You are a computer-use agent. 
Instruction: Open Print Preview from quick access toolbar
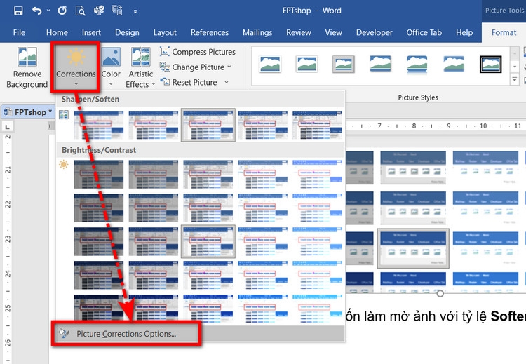point(80,11)
